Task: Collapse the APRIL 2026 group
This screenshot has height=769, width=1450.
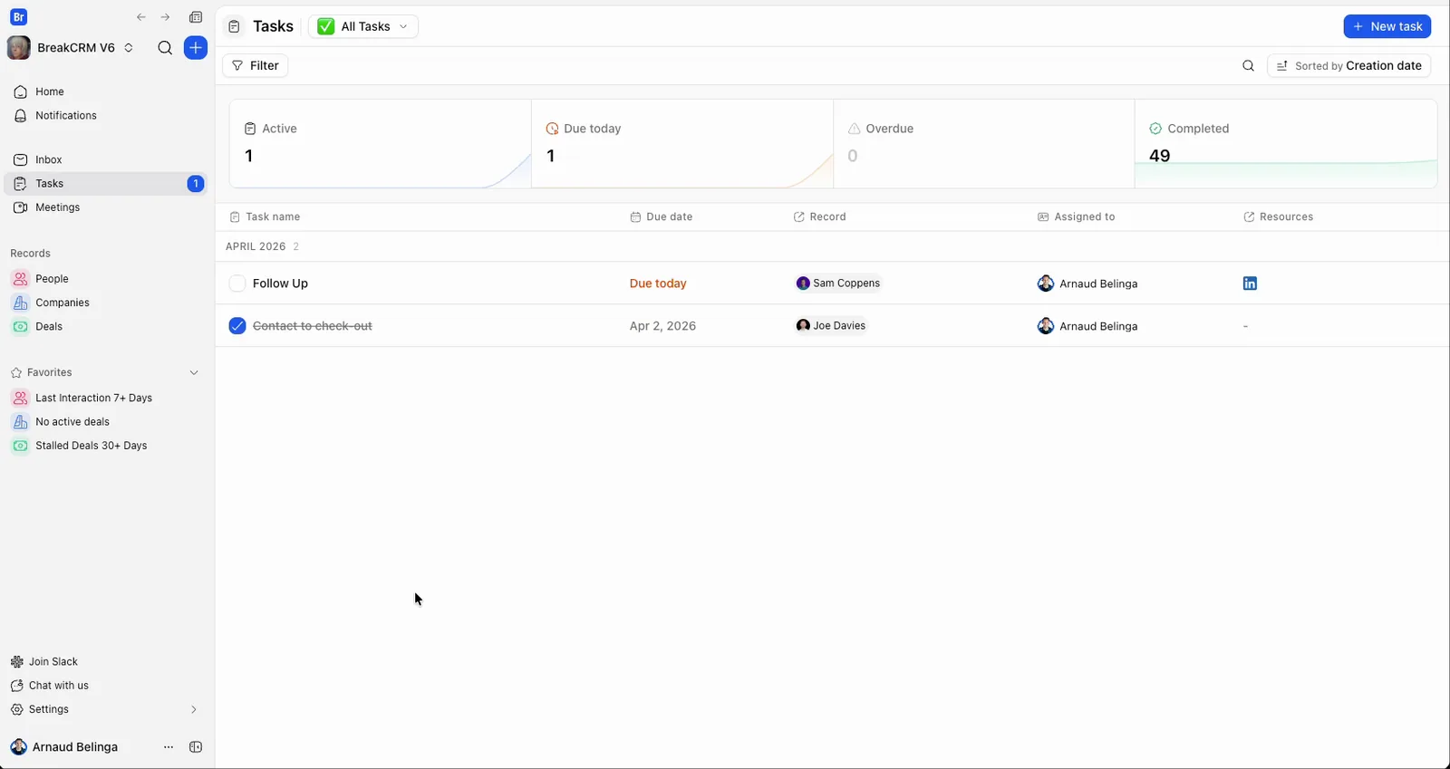Action: point(262,246)
